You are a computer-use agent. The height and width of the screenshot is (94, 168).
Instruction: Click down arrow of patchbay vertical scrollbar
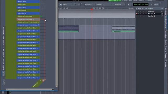coord(56,86)
